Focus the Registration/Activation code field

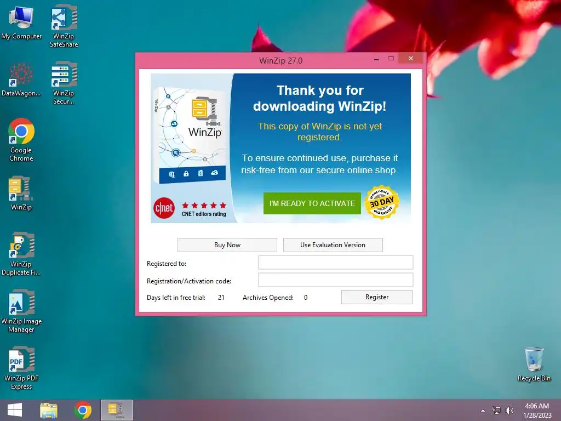336,280
